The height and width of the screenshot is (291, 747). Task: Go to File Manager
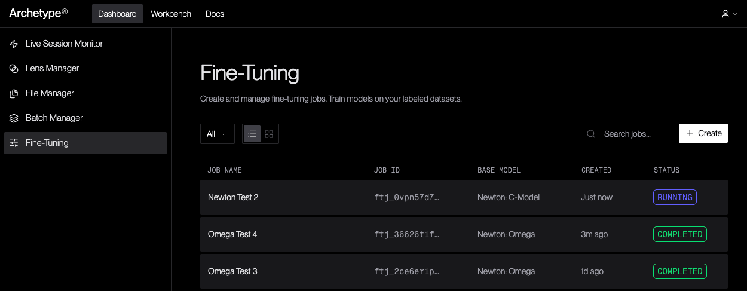(85, 94)
